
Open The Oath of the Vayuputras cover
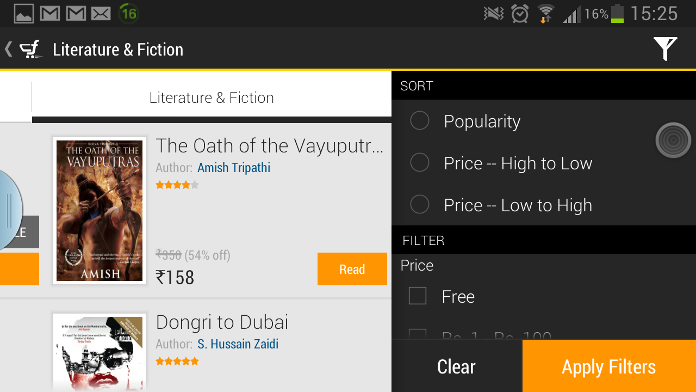pos(99,210)
